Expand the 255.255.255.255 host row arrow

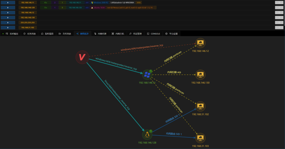(x=8, y=22)
